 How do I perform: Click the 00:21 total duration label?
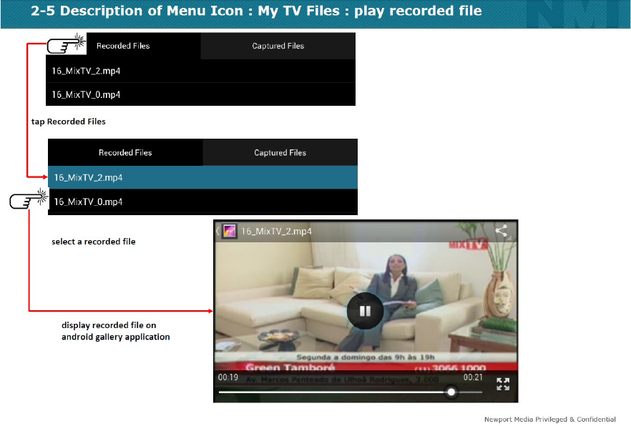click(x=473, y=377)
